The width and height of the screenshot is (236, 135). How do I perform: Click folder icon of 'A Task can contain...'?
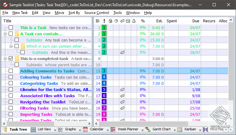point(17,34)
